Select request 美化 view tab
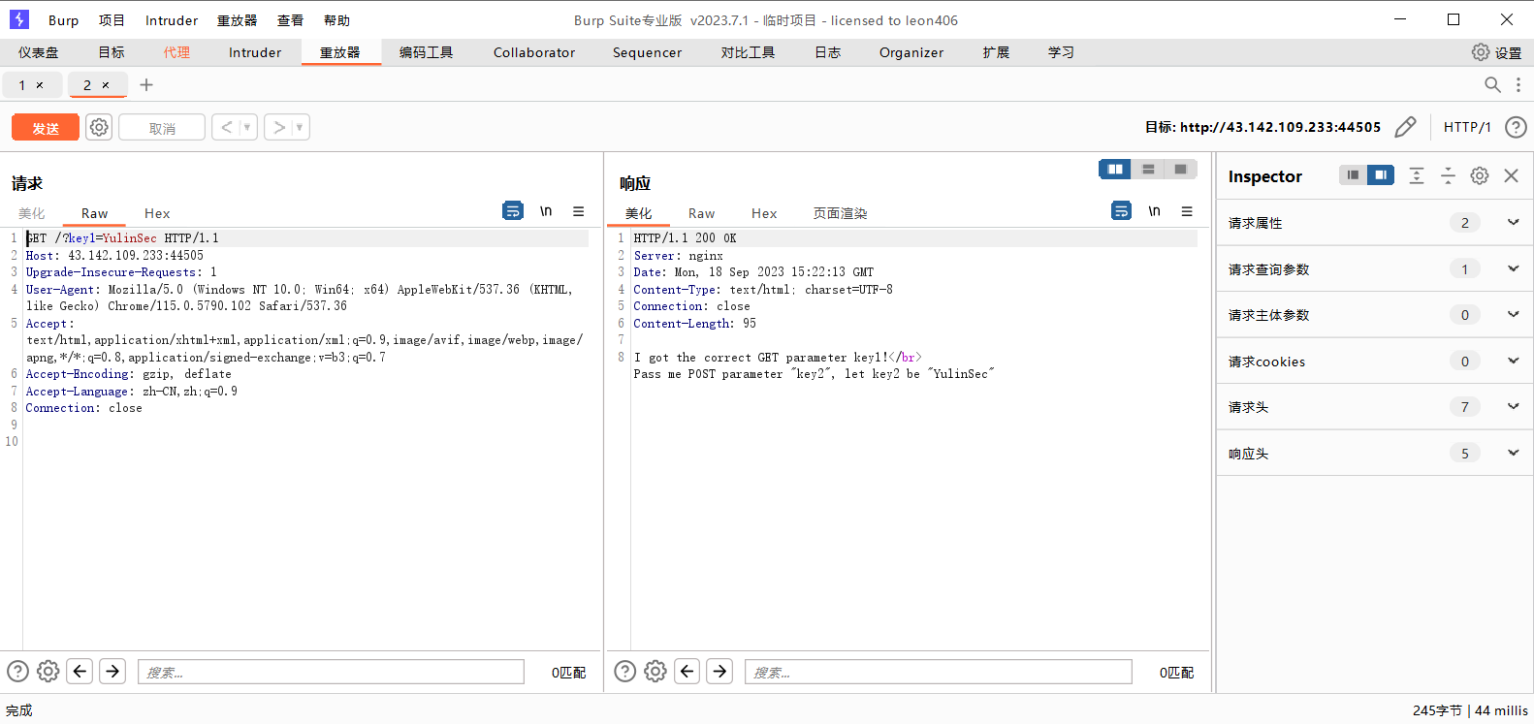This screenshot has height=724, width=1534. click(31, 213)
